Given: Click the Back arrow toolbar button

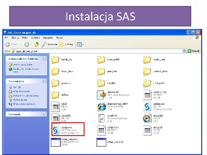Looking at the screenshot, I should tap(7, 44).
